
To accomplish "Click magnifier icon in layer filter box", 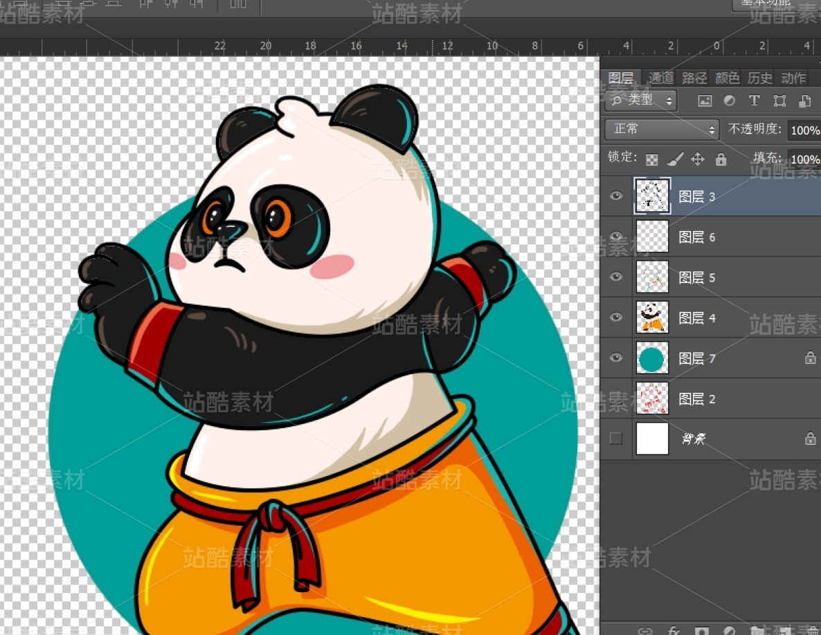I will pos(617,100).
